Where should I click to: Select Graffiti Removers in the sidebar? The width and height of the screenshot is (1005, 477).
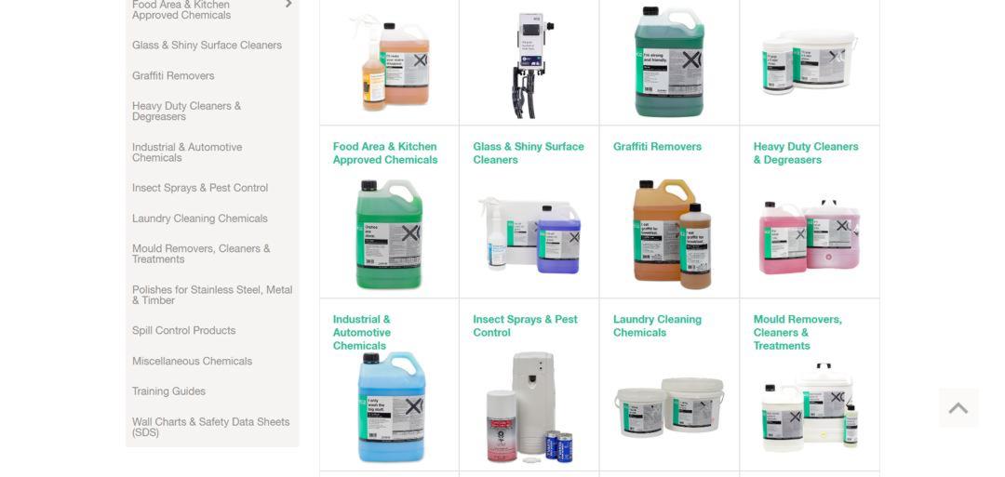pyautogui.click(x=173, y=75)
